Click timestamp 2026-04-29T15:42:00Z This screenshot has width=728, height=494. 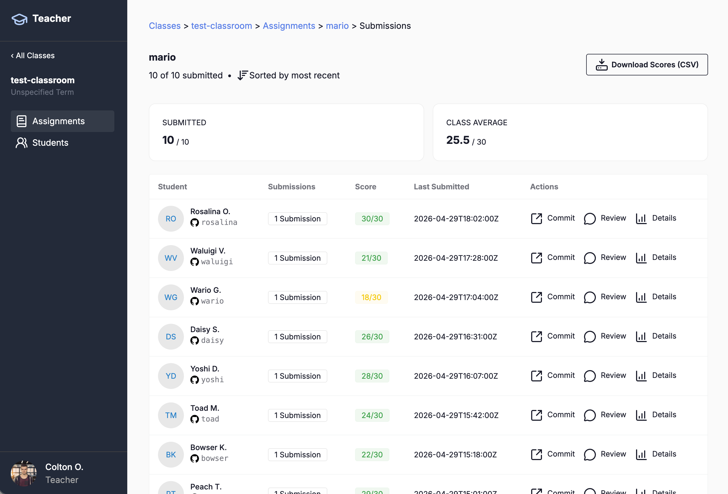click(x=456, y=415)
